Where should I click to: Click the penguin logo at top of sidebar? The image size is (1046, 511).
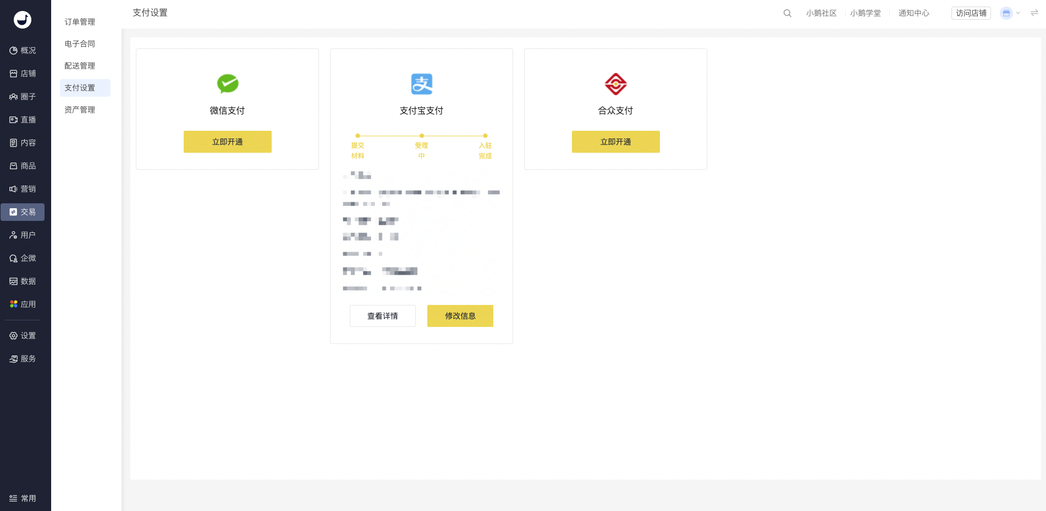tap(23, 20)
